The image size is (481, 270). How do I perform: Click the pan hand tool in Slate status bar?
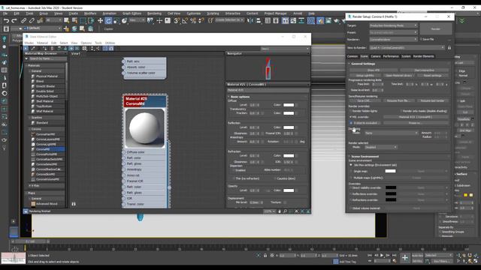280,211
